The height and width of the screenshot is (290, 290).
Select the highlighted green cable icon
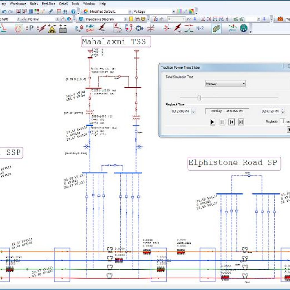pyautogui.click(x=216, y=28)
